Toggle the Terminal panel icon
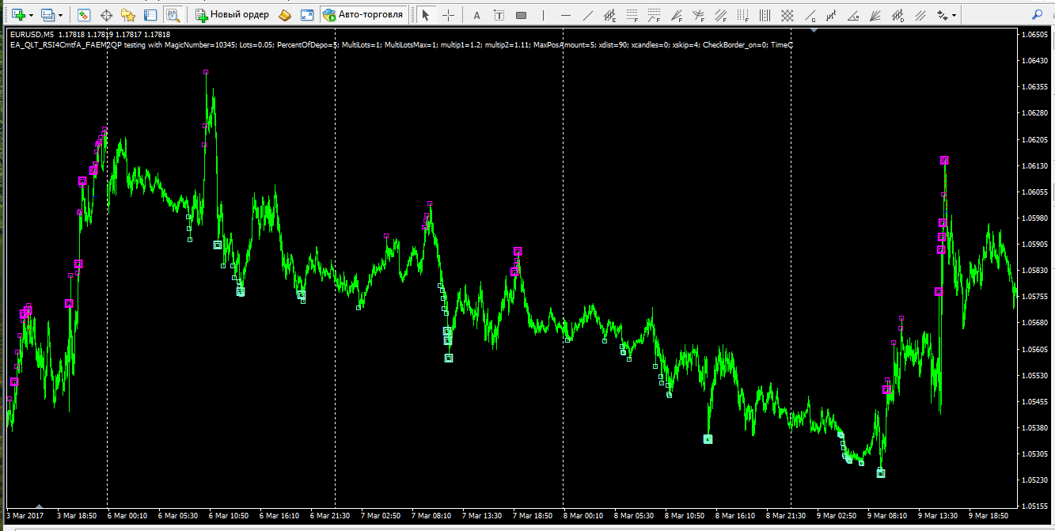 coord(150,14)
